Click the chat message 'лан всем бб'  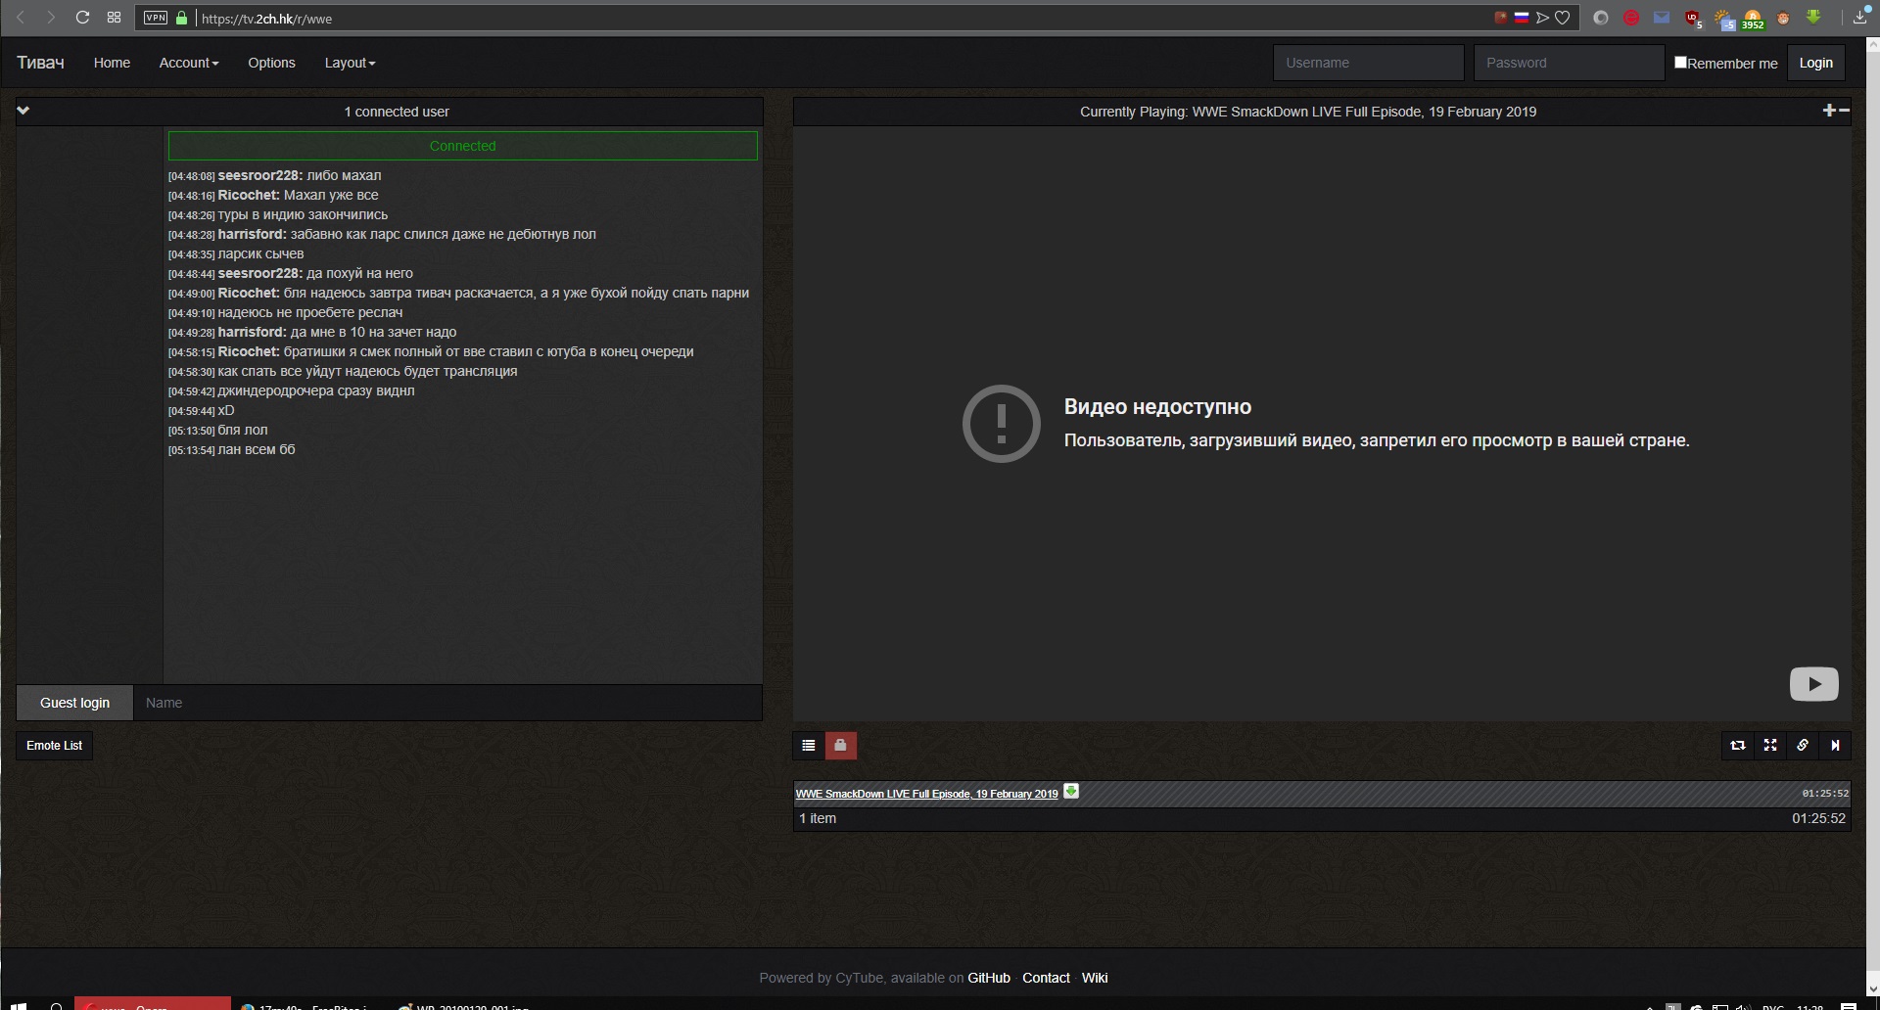[x=257, y=449]
